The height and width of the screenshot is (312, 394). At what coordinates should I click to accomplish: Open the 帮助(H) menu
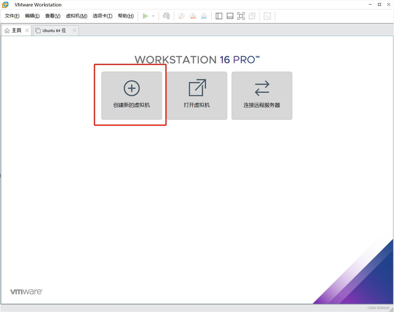point(126,16)
